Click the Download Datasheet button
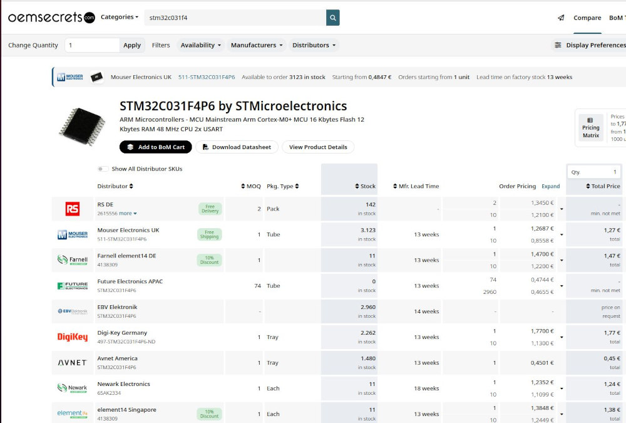The height and width of the screenshot is (423, 626). pyautogui.click(x=237, y=147)
